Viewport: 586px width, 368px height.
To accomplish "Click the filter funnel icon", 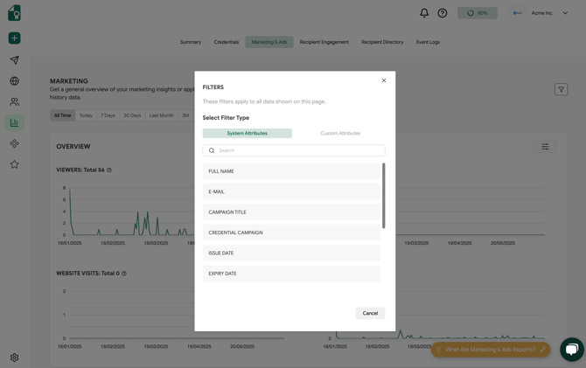I will coord(561,89).
